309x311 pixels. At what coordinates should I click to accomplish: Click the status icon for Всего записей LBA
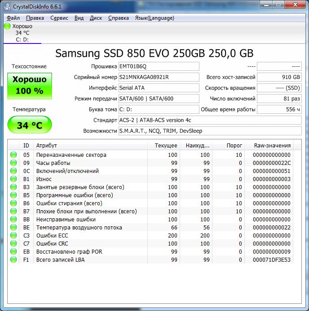point(13,260)
